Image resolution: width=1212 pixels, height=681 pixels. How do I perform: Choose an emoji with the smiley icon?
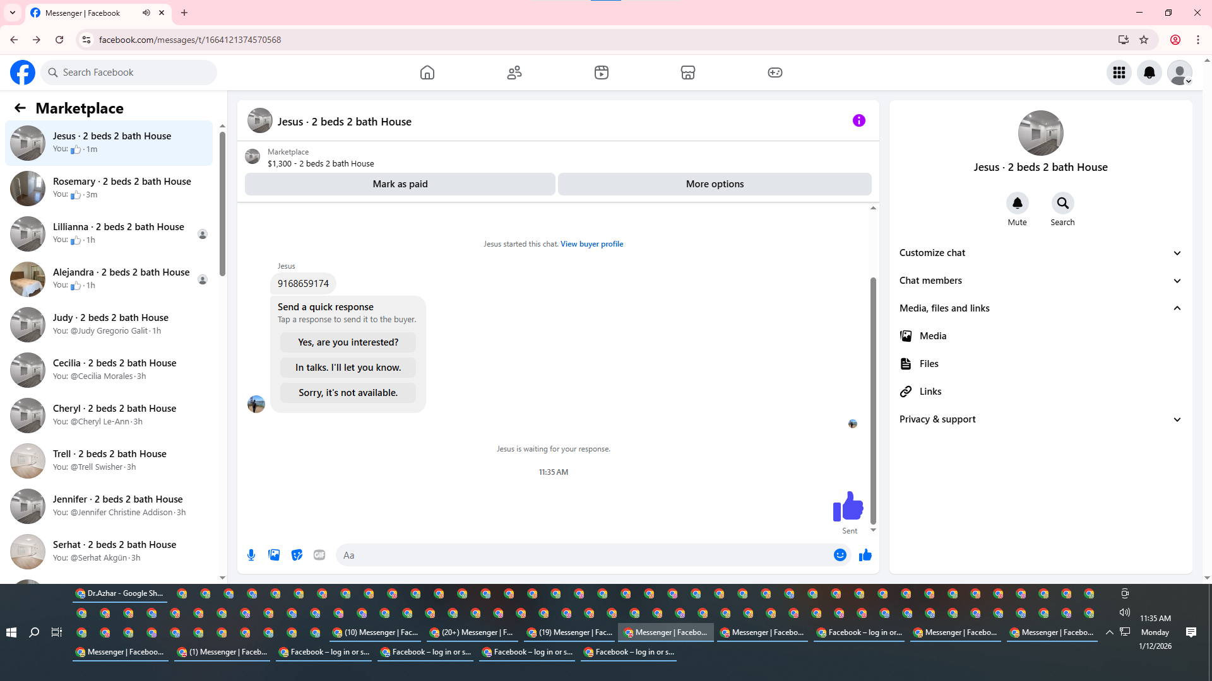tap(840, 555)
